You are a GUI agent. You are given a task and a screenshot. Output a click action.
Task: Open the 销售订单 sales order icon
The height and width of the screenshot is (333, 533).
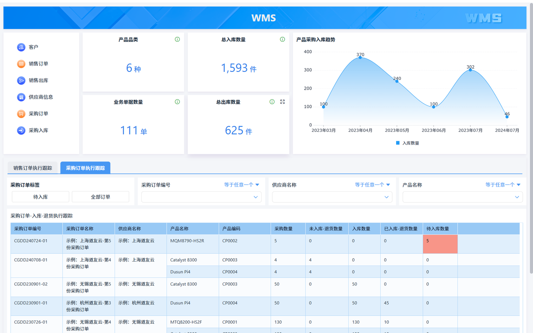[21, 64]
